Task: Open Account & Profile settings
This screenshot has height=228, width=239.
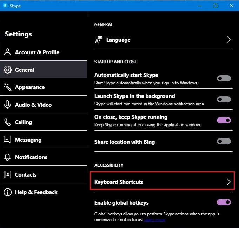Action: (44, 52)
